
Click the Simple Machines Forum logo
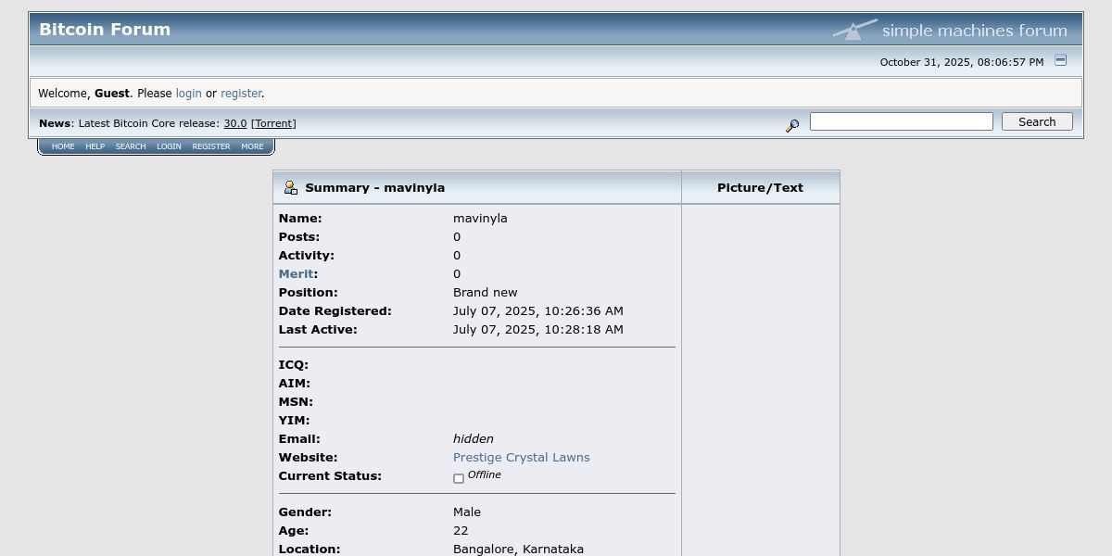pos(950,30)
